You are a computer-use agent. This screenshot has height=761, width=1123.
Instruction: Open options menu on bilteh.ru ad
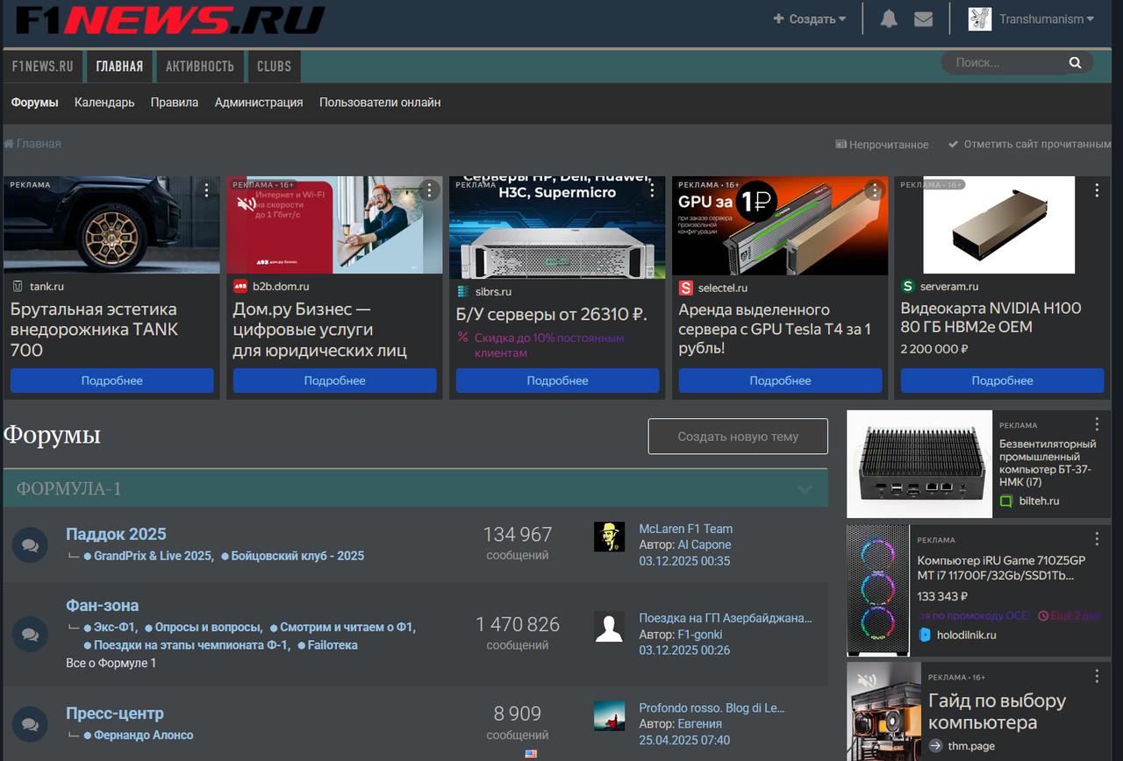click(1097, 424)
